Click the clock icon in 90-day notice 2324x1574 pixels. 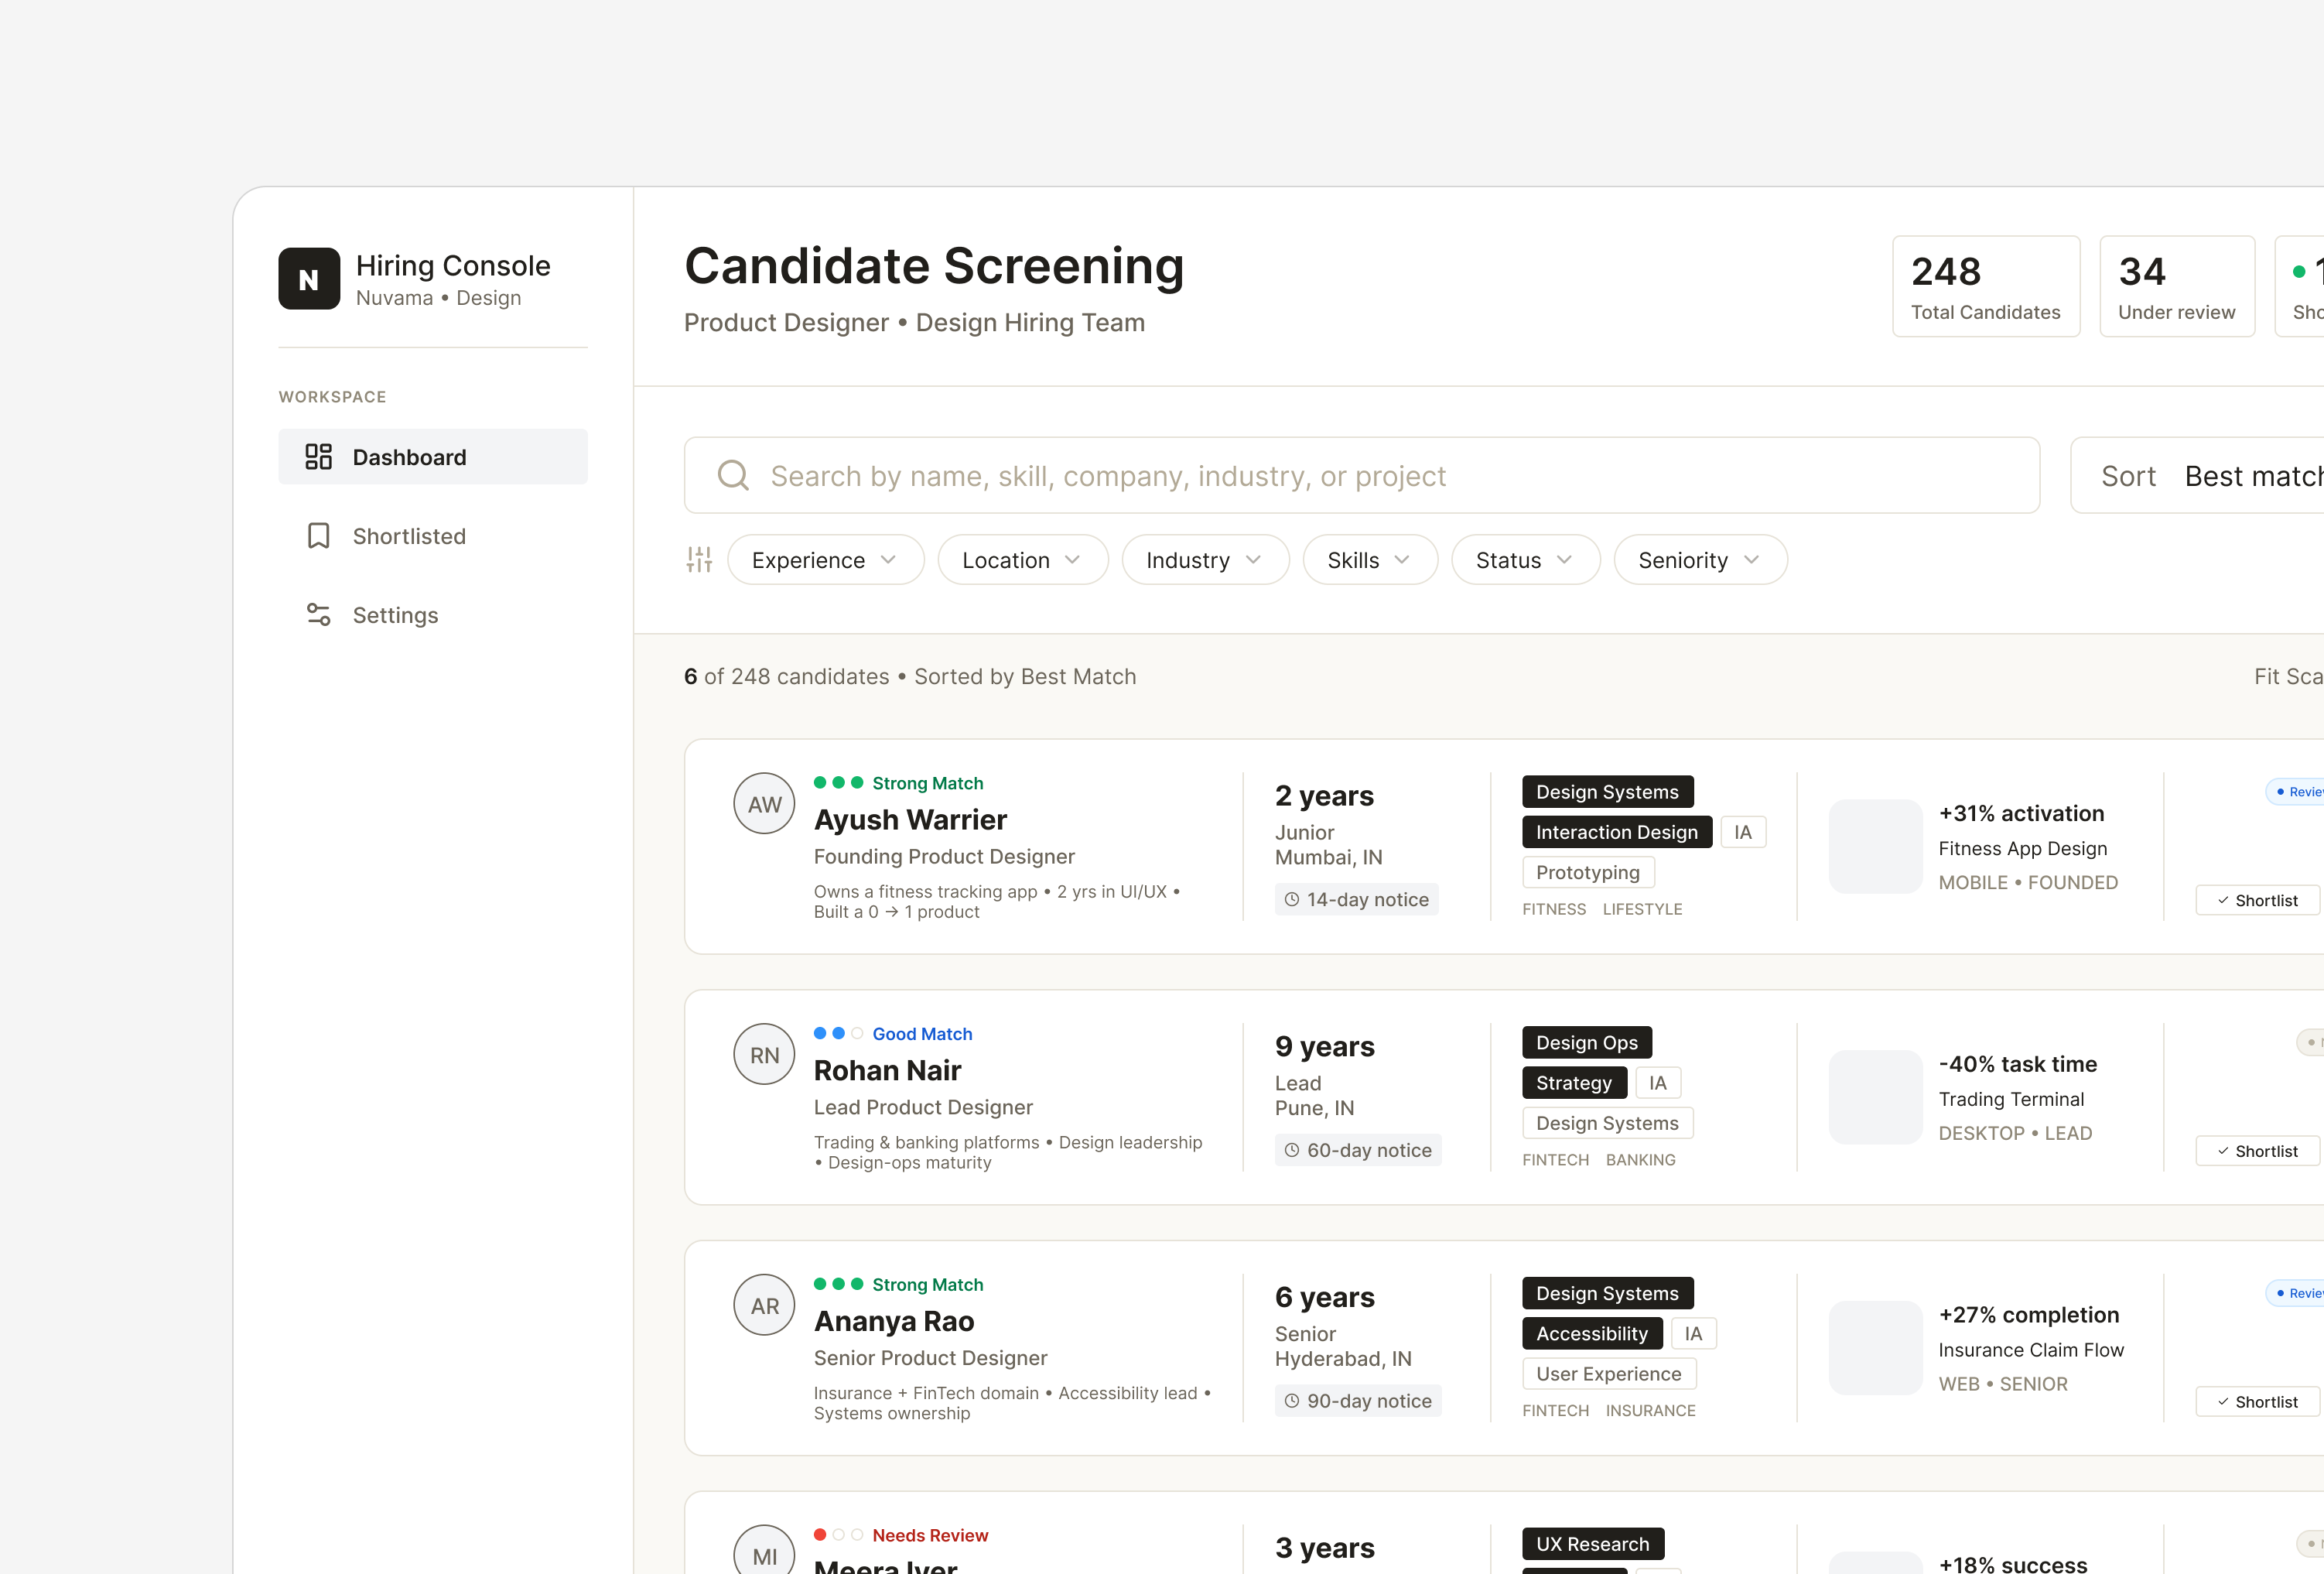[x=1292, y=1402]
